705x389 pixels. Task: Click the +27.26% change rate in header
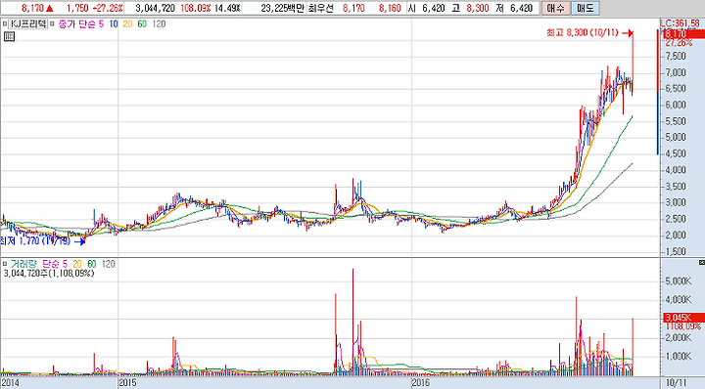[x=108, y=8]
